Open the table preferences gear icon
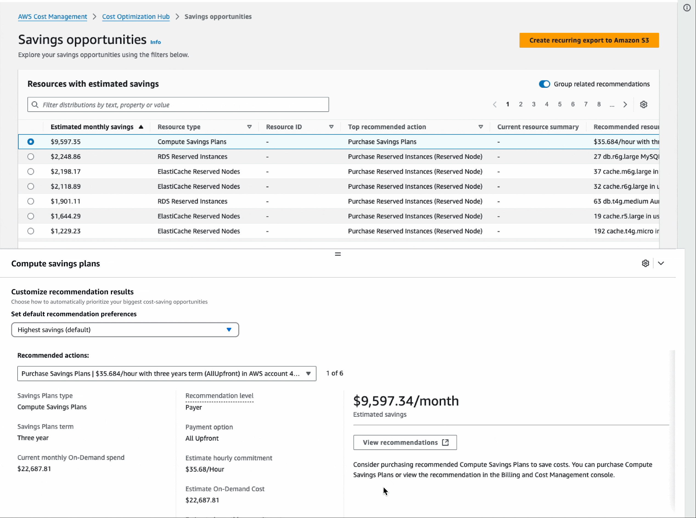The height and width of the screenshot is (518, 696). (x=643, y=105)
